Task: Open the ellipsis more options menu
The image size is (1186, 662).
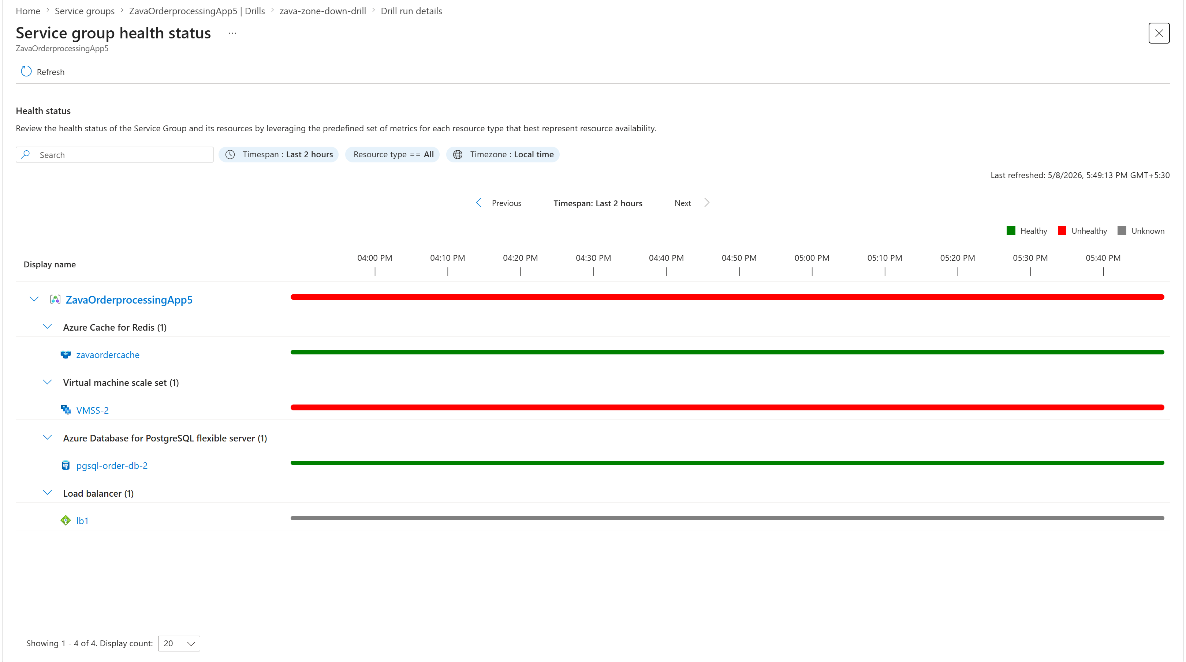Action: pyautogui.click(x=232, y=33)
